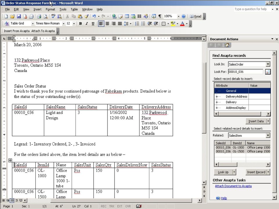Click the Look Up button
The image size is (279, 209).
[223, 172]
